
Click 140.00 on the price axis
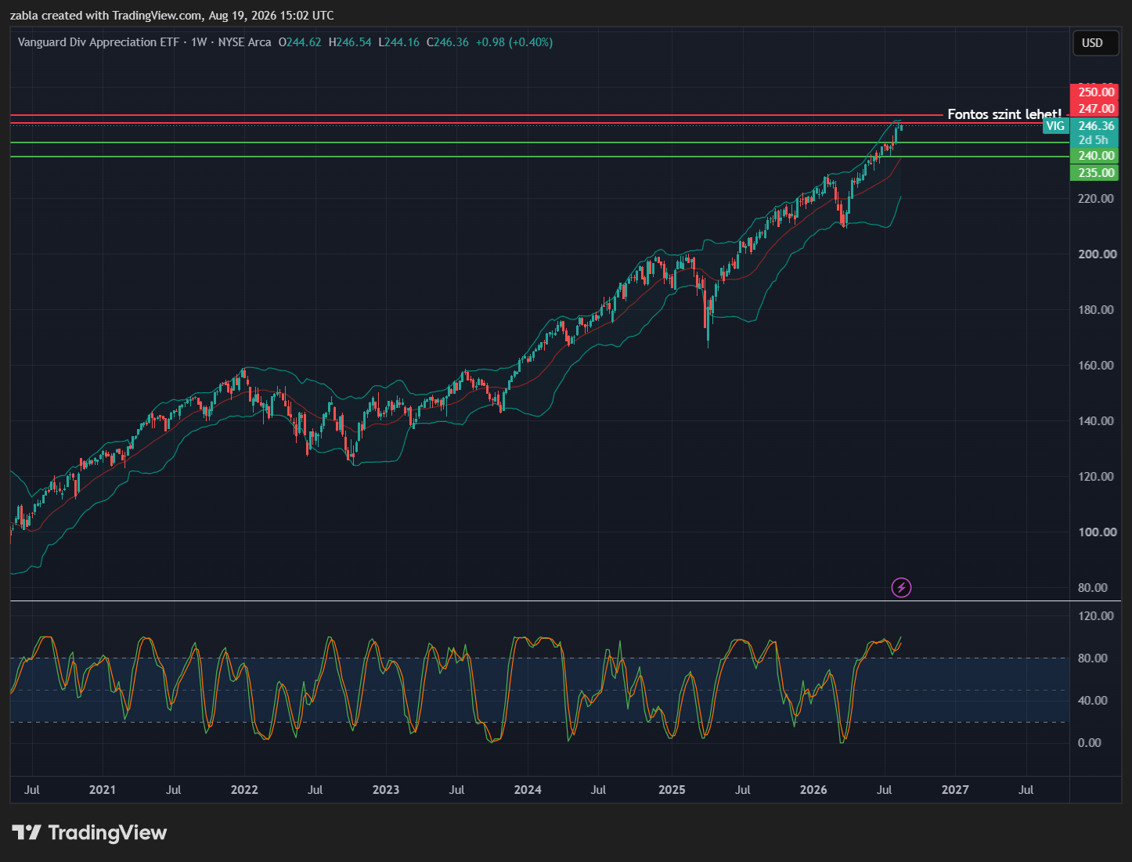pos(1096,421)
